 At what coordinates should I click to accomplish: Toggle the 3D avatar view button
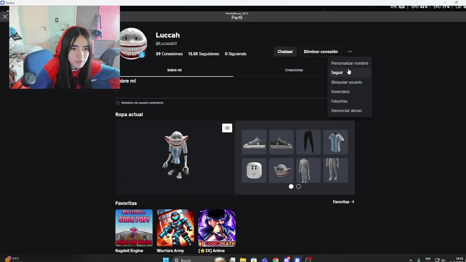[227, 128]
